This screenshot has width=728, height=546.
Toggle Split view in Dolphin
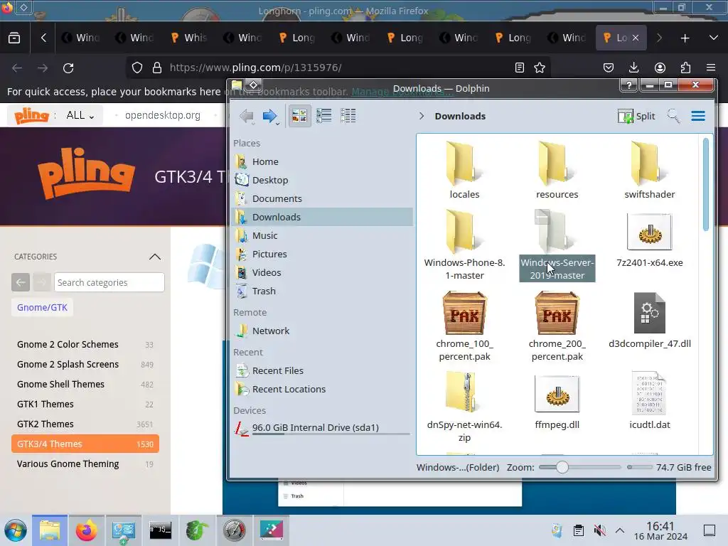pos(636,116)
